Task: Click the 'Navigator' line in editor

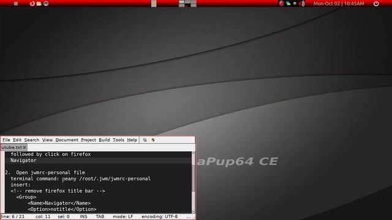Action: [23, 160]
